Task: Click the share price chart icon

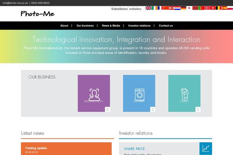Action: [206, 148]
